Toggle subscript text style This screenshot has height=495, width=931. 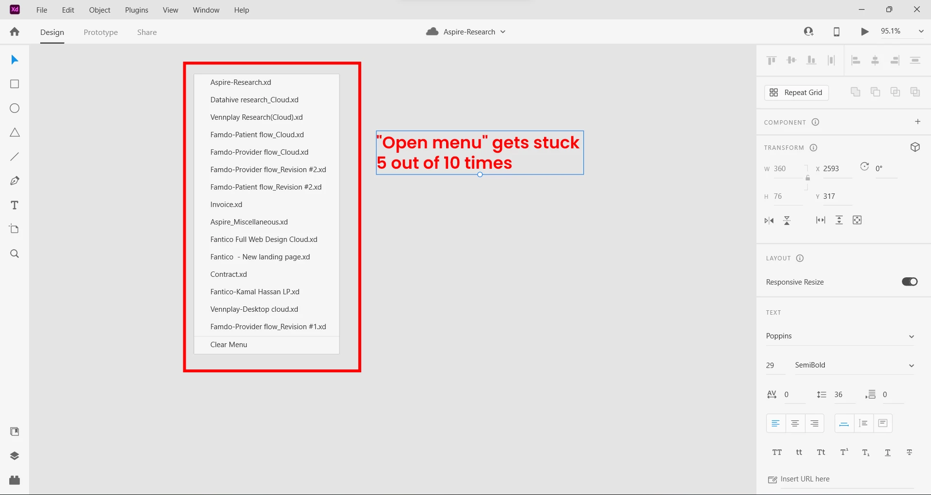pyautogui.click(x=866, y=452)
